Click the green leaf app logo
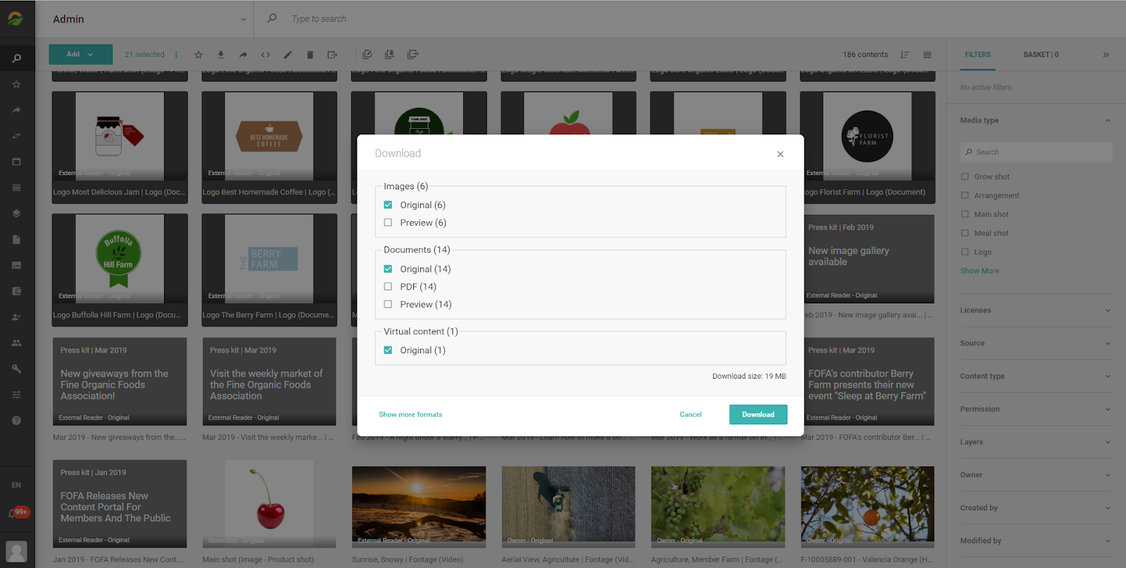 [x=15, y=19]
